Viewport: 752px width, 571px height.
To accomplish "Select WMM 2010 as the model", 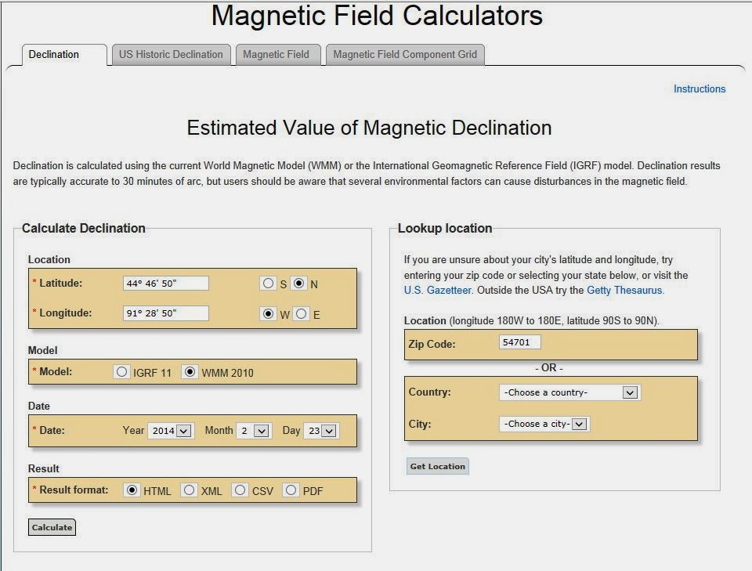I will (x=190, y=372).
